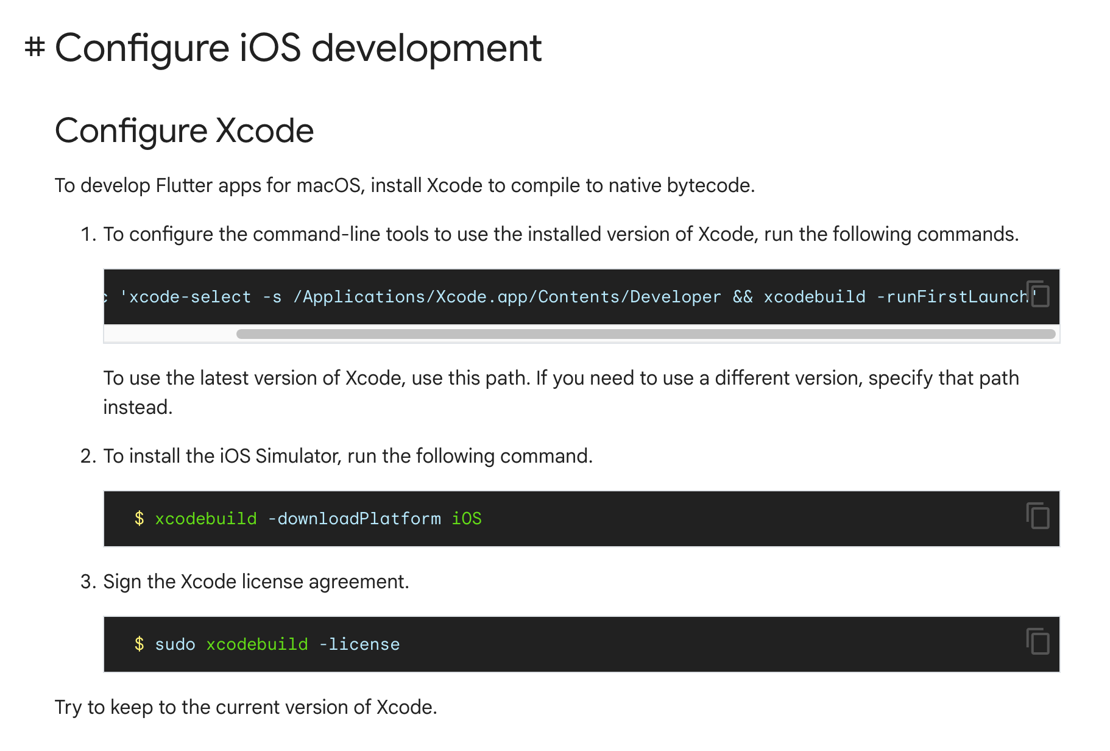Click the # anchor beside Configure iOS development
Image resolution: width=1110 pixels, height=751 pixels.
[x=35, y=48]
